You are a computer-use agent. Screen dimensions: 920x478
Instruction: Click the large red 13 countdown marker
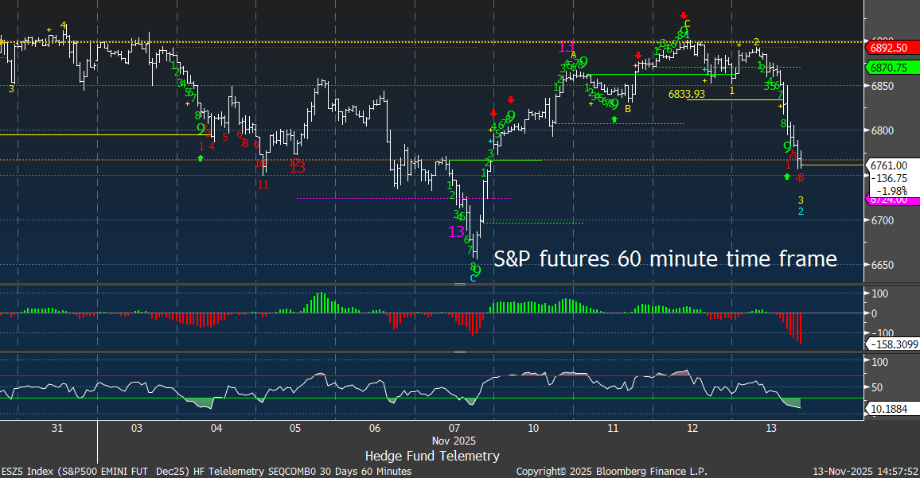point(297,167)
